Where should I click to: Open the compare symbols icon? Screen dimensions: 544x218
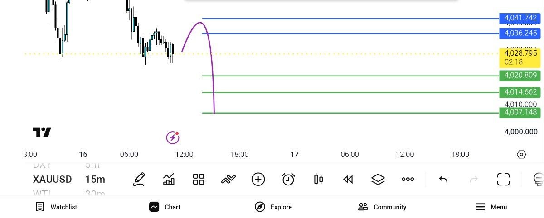pos(228,180)
